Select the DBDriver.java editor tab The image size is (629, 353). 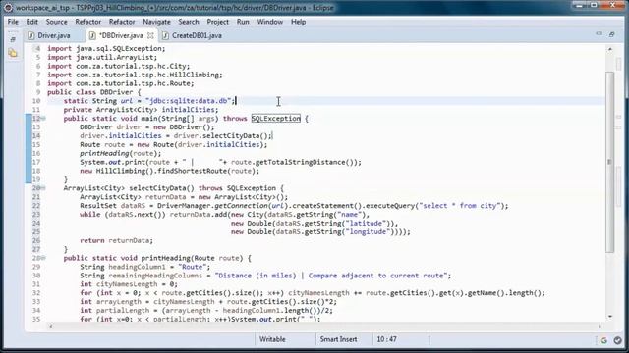[x=121, y=35]
